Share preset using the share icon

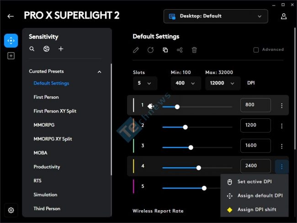[x=180, y=50]
